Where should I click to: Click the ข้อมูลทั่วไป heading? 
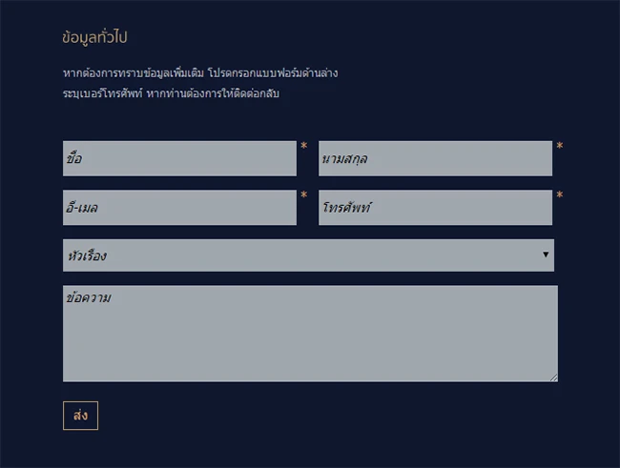(x=94, y=37)
